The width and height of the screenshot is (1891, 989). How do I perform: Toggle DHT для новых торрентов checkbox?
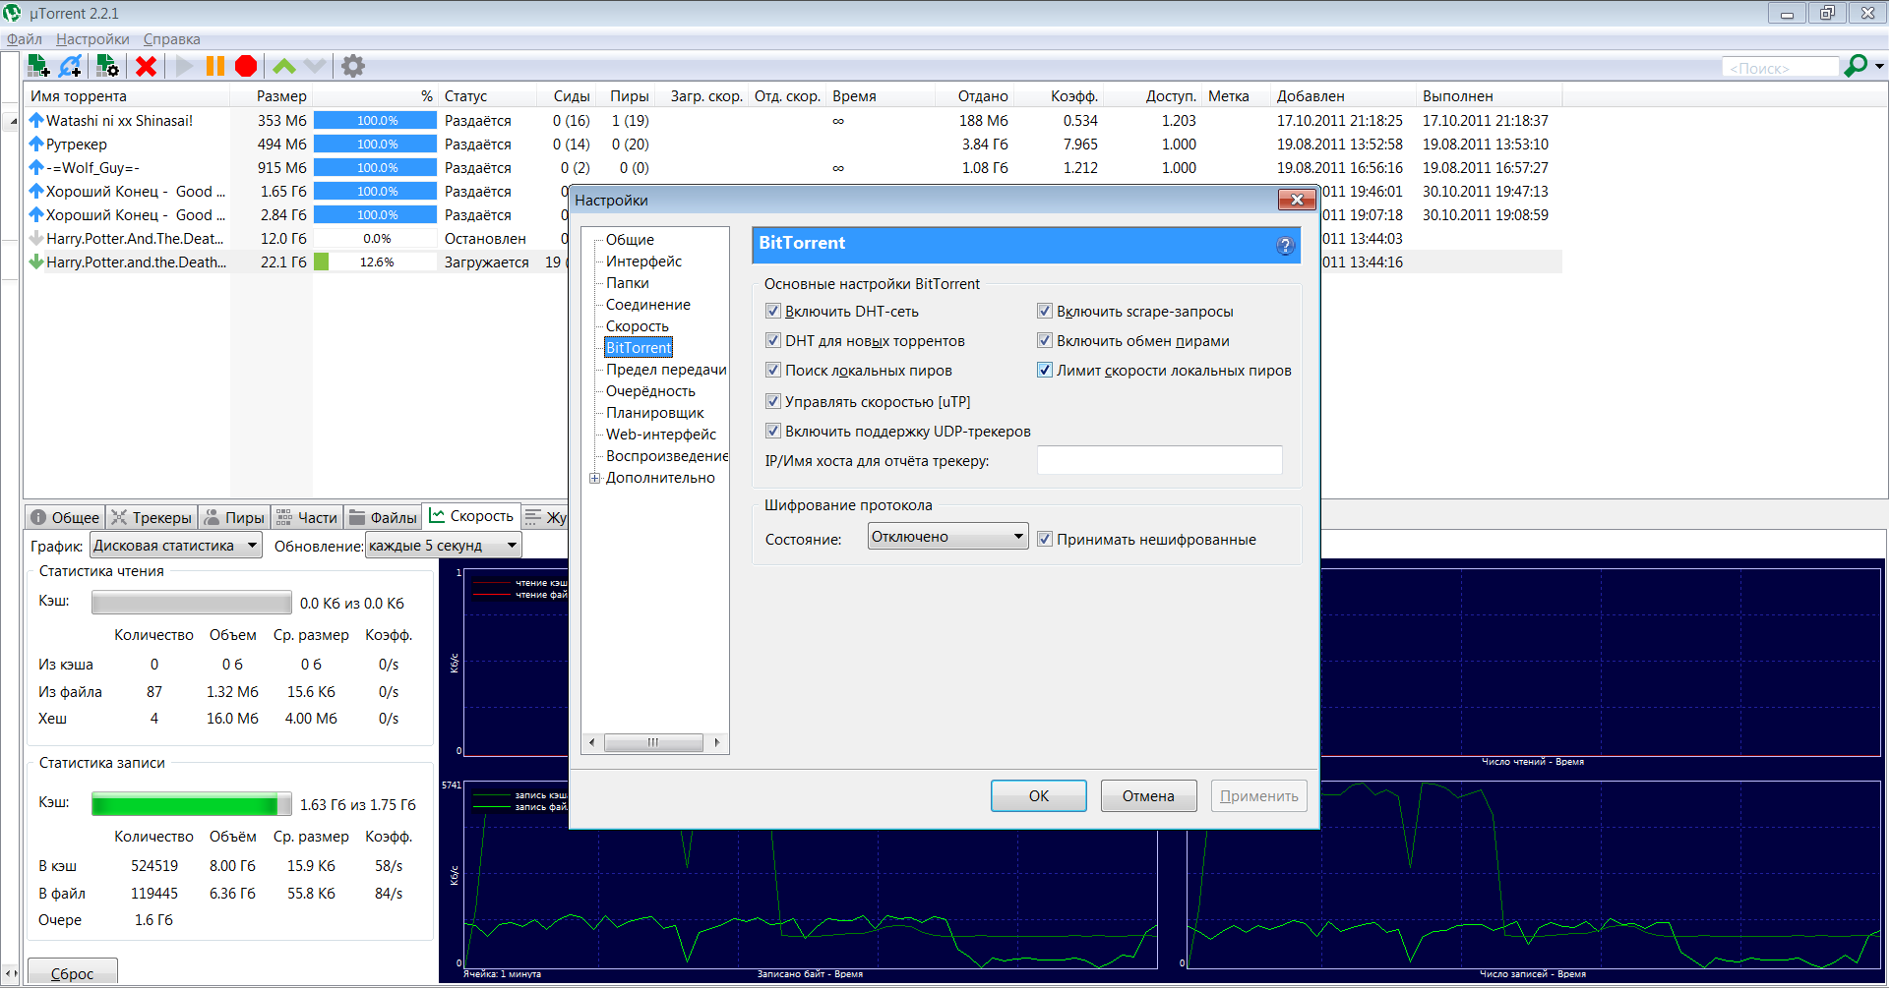tap(773, 340)
